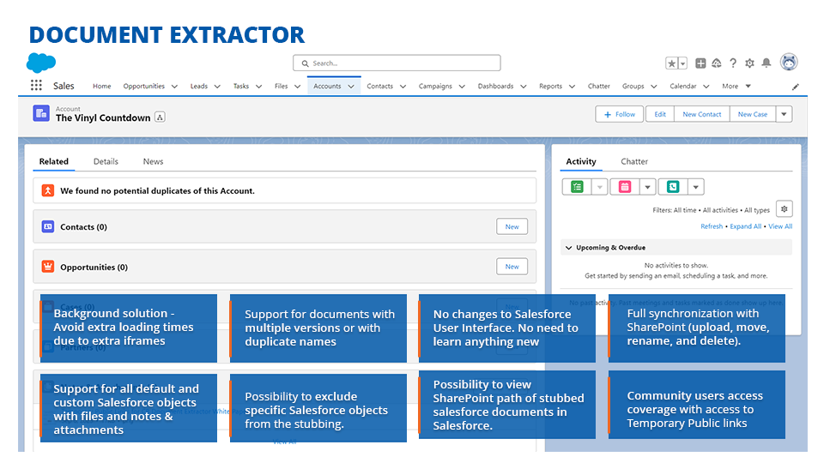Click New in the Contacts list
Viewport: 824px width, 463px height.
[x=512, y=226]
